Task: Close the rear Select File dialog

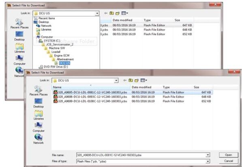Action: pyautogui.click(x=215, y=4)
